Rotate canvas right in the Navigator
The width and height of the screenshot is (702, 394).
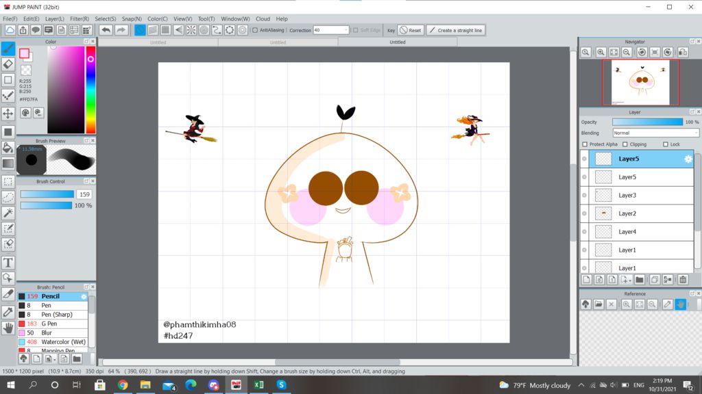click(x=668, y=52)
